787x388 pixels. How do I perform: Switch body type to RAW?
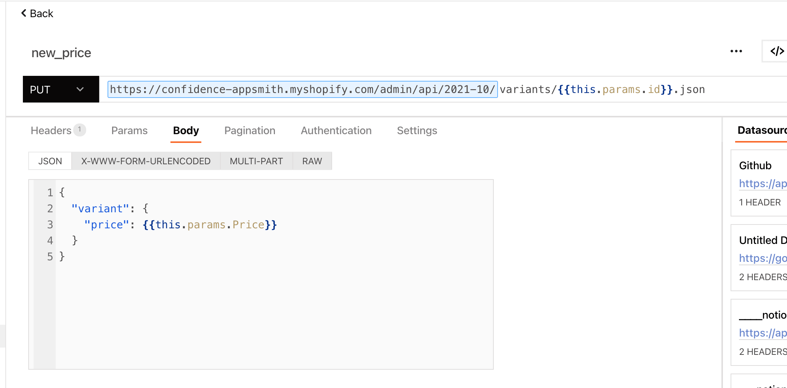click(x=312, y=161)
